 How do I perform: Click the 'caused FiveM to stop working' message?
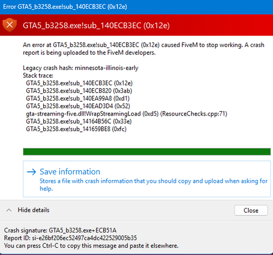144,49
